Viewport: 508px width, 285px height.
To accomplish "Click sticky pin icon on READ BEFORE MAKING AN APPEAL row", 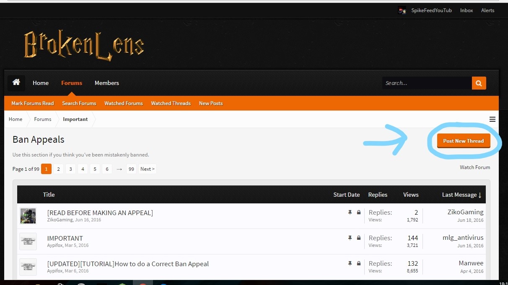I will coord(350,213).
